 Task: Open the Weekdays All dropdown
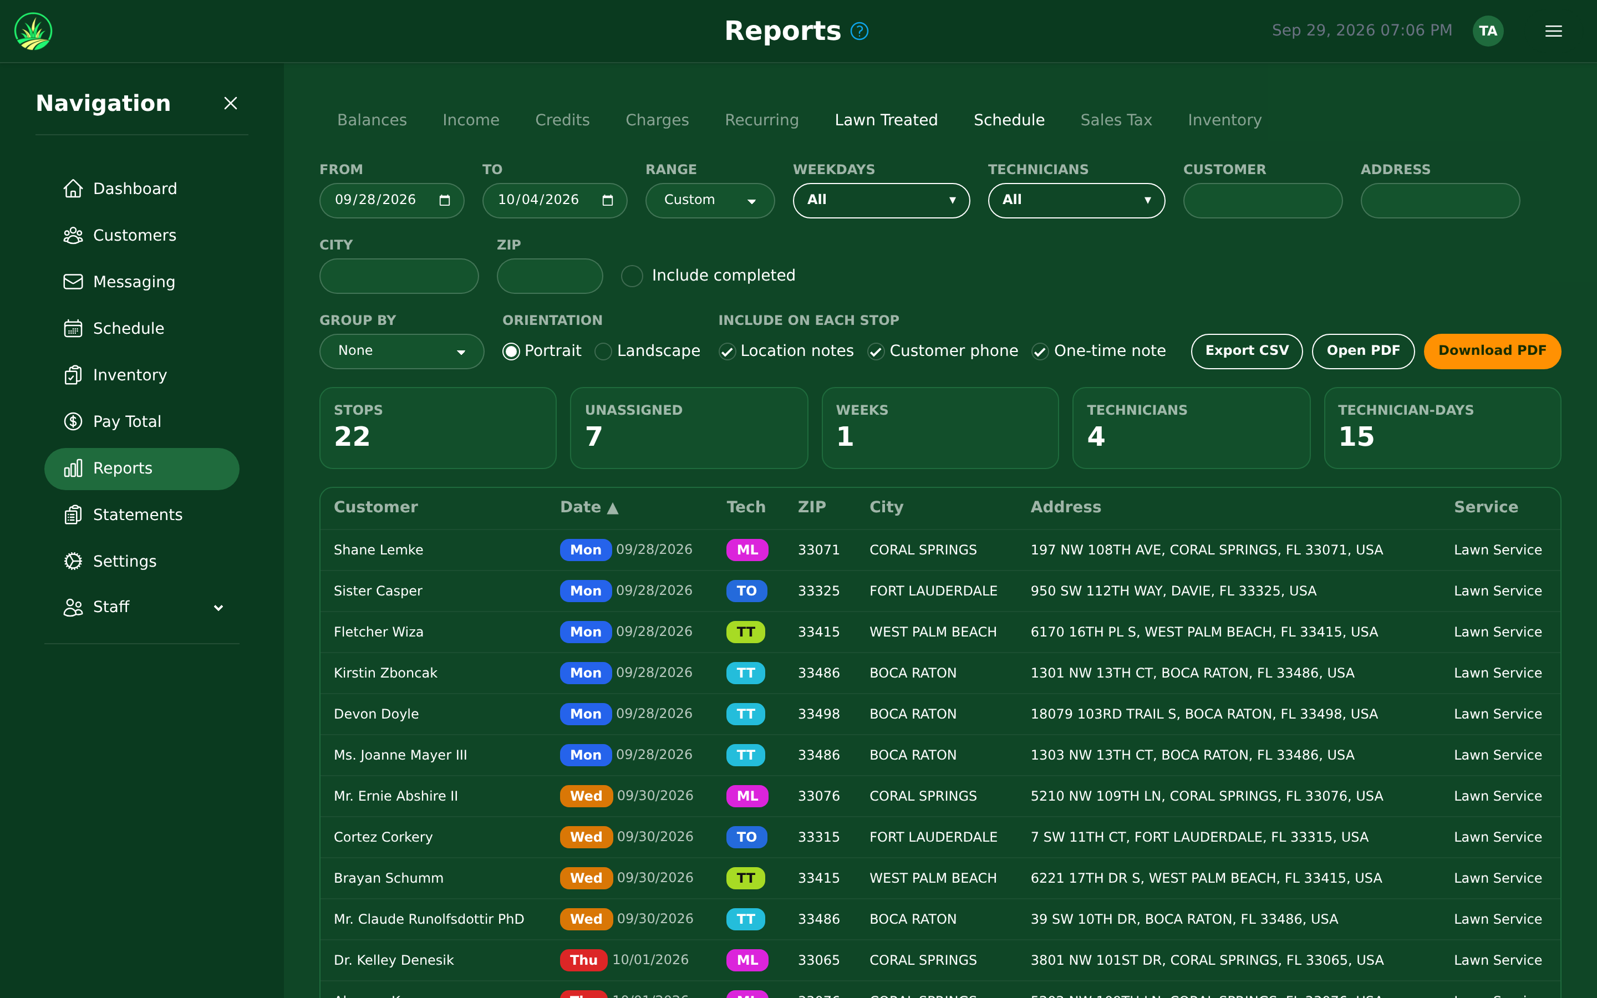point(881,200)
